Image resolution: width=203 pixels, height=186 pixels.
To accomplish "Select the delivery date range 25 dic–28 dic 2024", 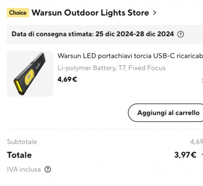I will (134, 34).
